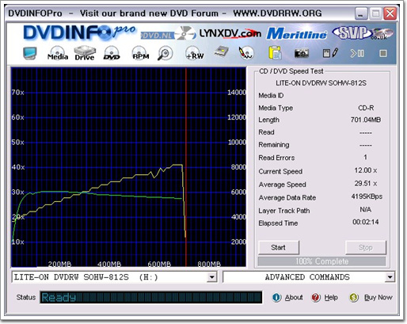Click the 100% Complete progress bar
Viewport: 407px width, 324px height.
point(321,261)
